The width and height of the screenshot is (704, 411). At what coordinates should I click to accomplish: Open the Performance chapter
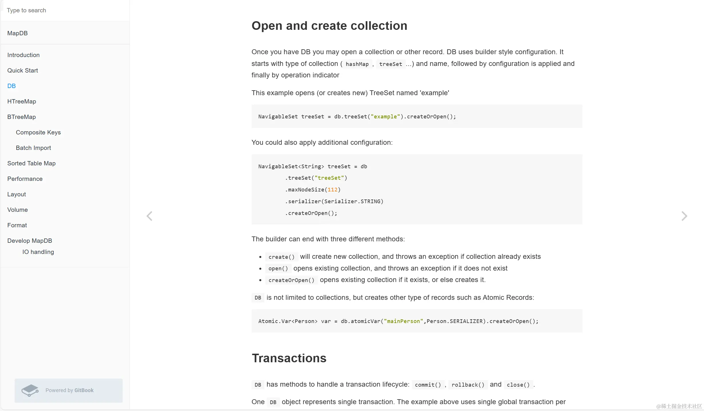click(25, 179)
